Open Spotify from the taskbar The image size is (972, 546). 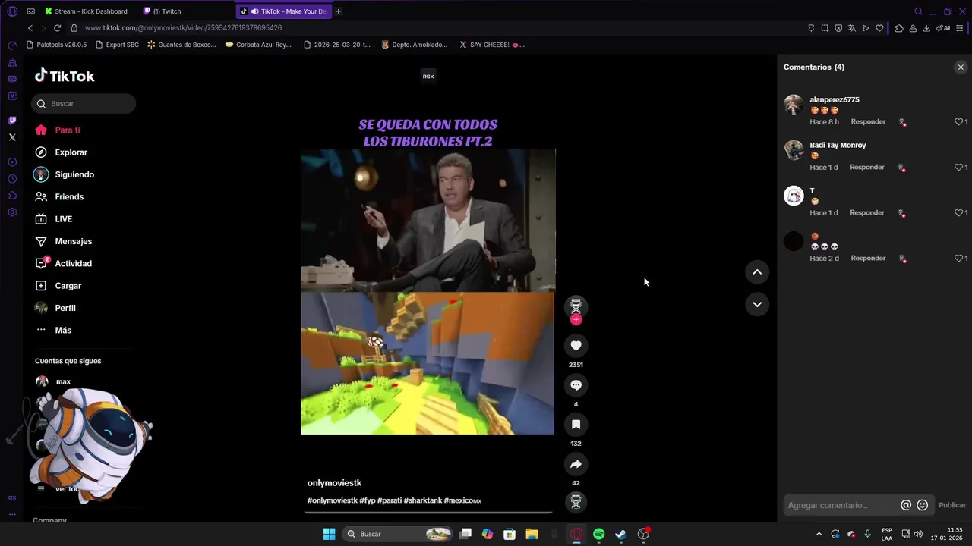(598, 534)
